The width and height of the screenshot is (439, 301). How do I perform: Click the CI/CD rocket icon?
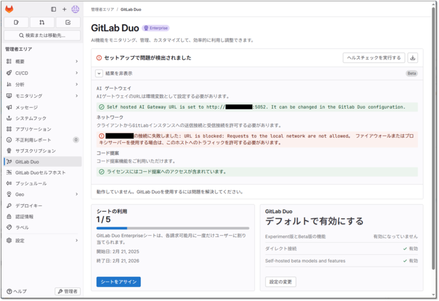click(x=9, y=73)
